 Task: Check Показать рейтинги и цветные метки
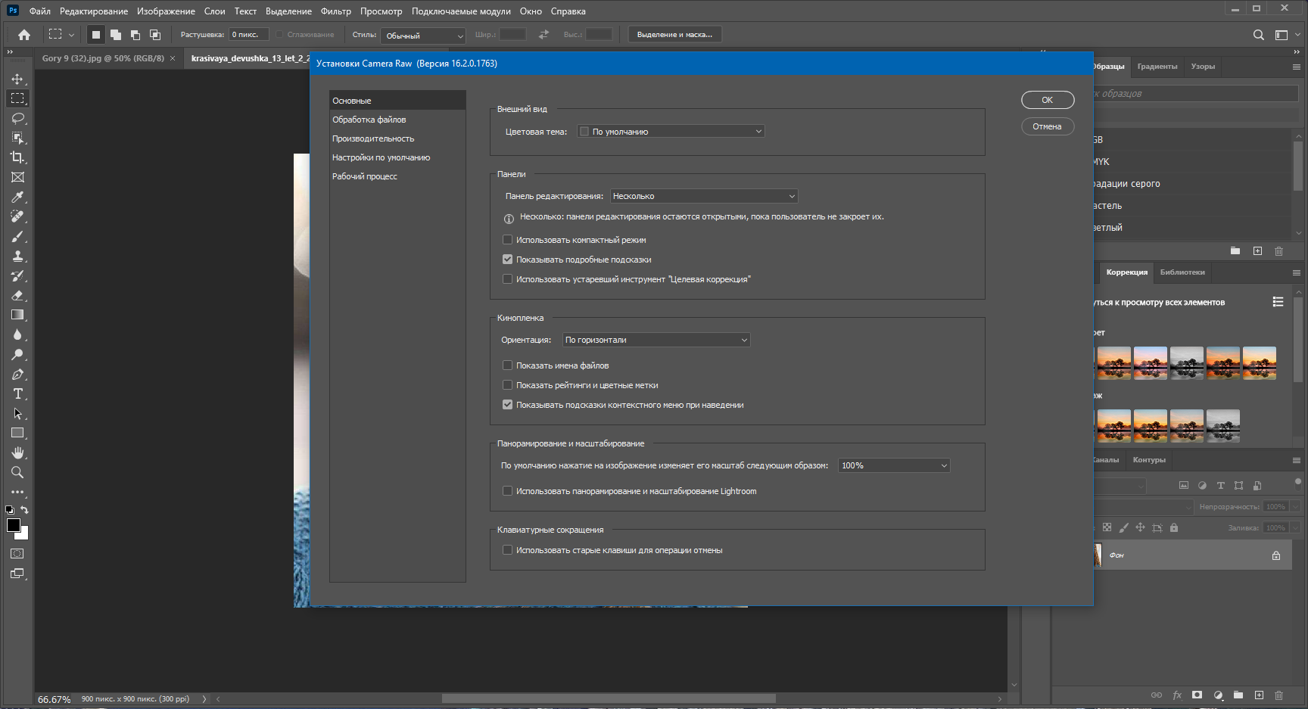point(508,385)
